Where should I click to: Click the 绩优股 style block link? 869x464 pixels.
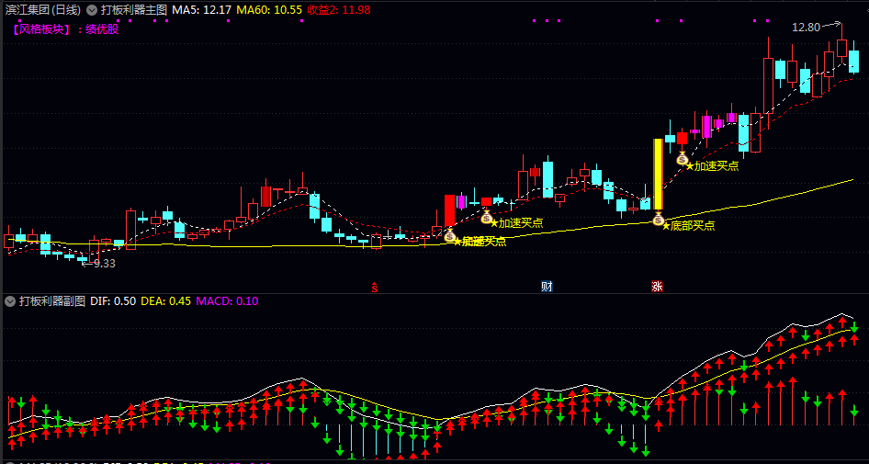102,29
